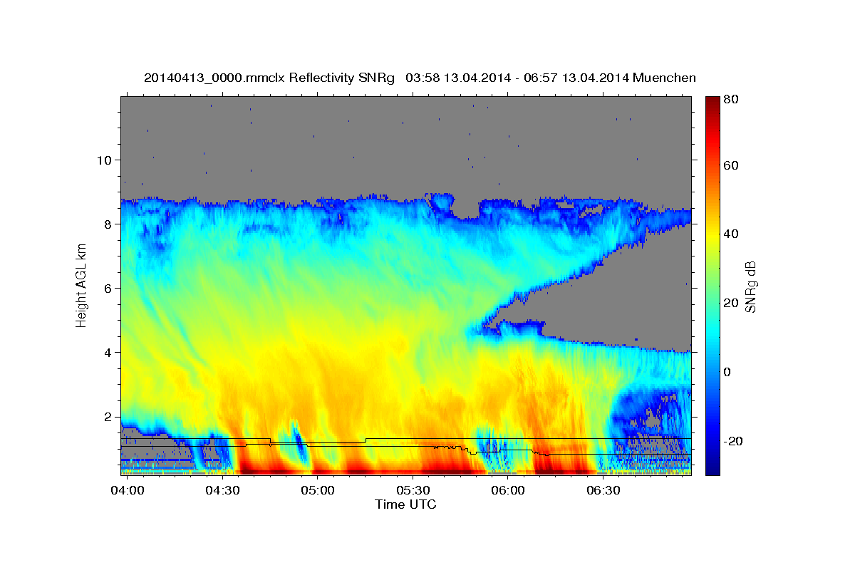
Task: Click the colorbar value 0
Action: click(728, 373)
